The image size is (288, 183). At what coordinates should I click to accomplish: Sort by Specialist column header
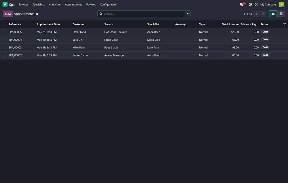[x=153, y=24]
